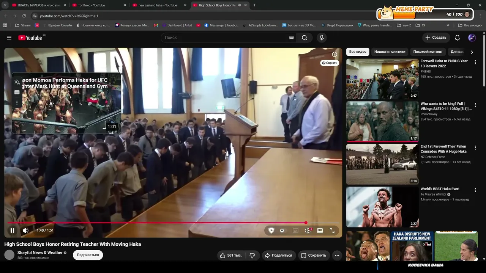Open the Vikings Who wants to be king thumbnail

[382, 122]
